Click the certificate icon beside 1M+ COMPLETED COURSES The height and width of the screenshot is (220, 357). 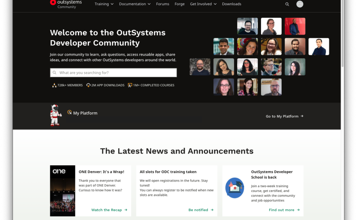click(x=130, y=85)
